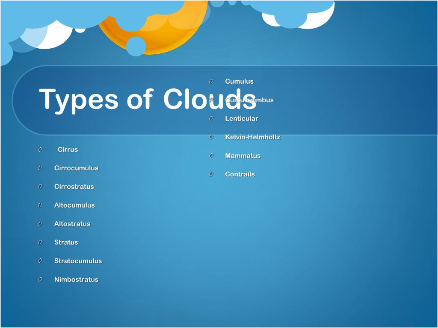This screenshot has height=328, width=438.
Task: Select the Cirrocumulus list item
Action: coord(76,168)
